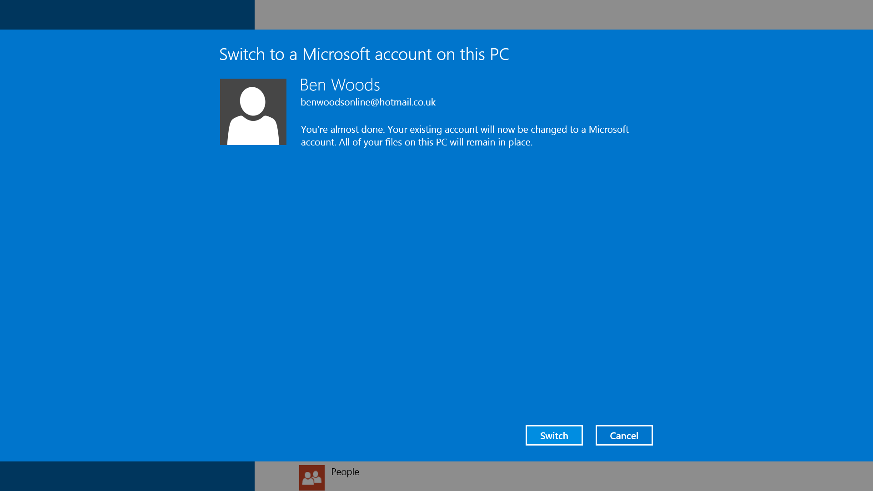Viewport: 873px width, 491px height.
Task: Select the text You're almost done message
Action: click(x=465, y=135)
